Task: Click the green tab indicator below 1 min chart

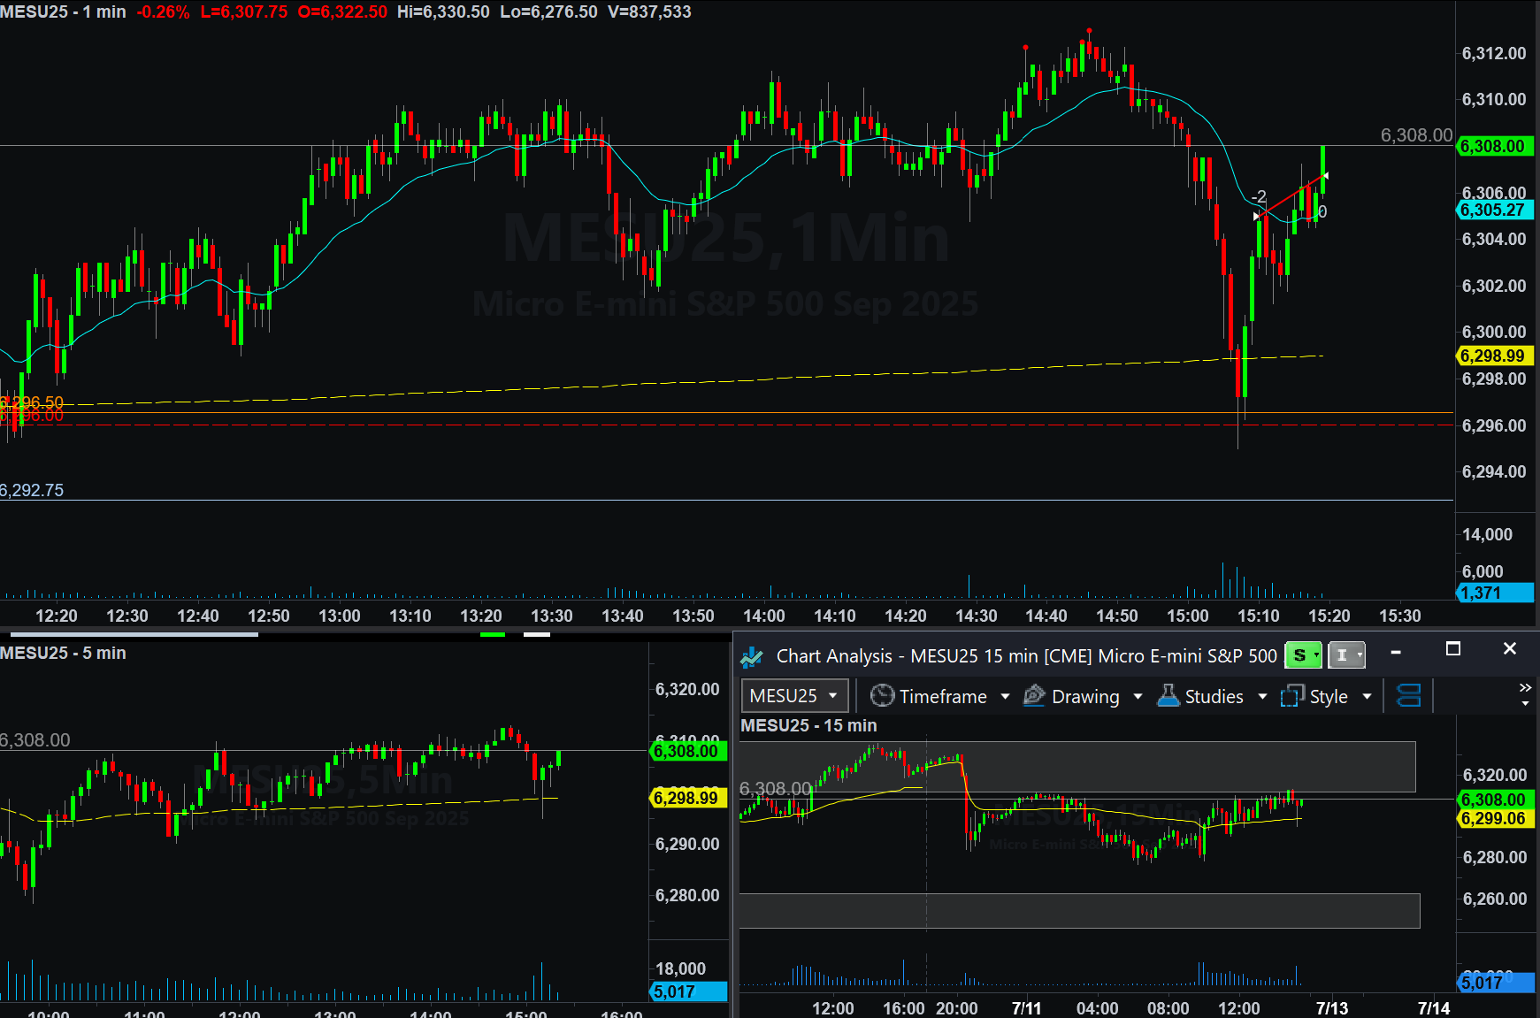Action: 492,634
